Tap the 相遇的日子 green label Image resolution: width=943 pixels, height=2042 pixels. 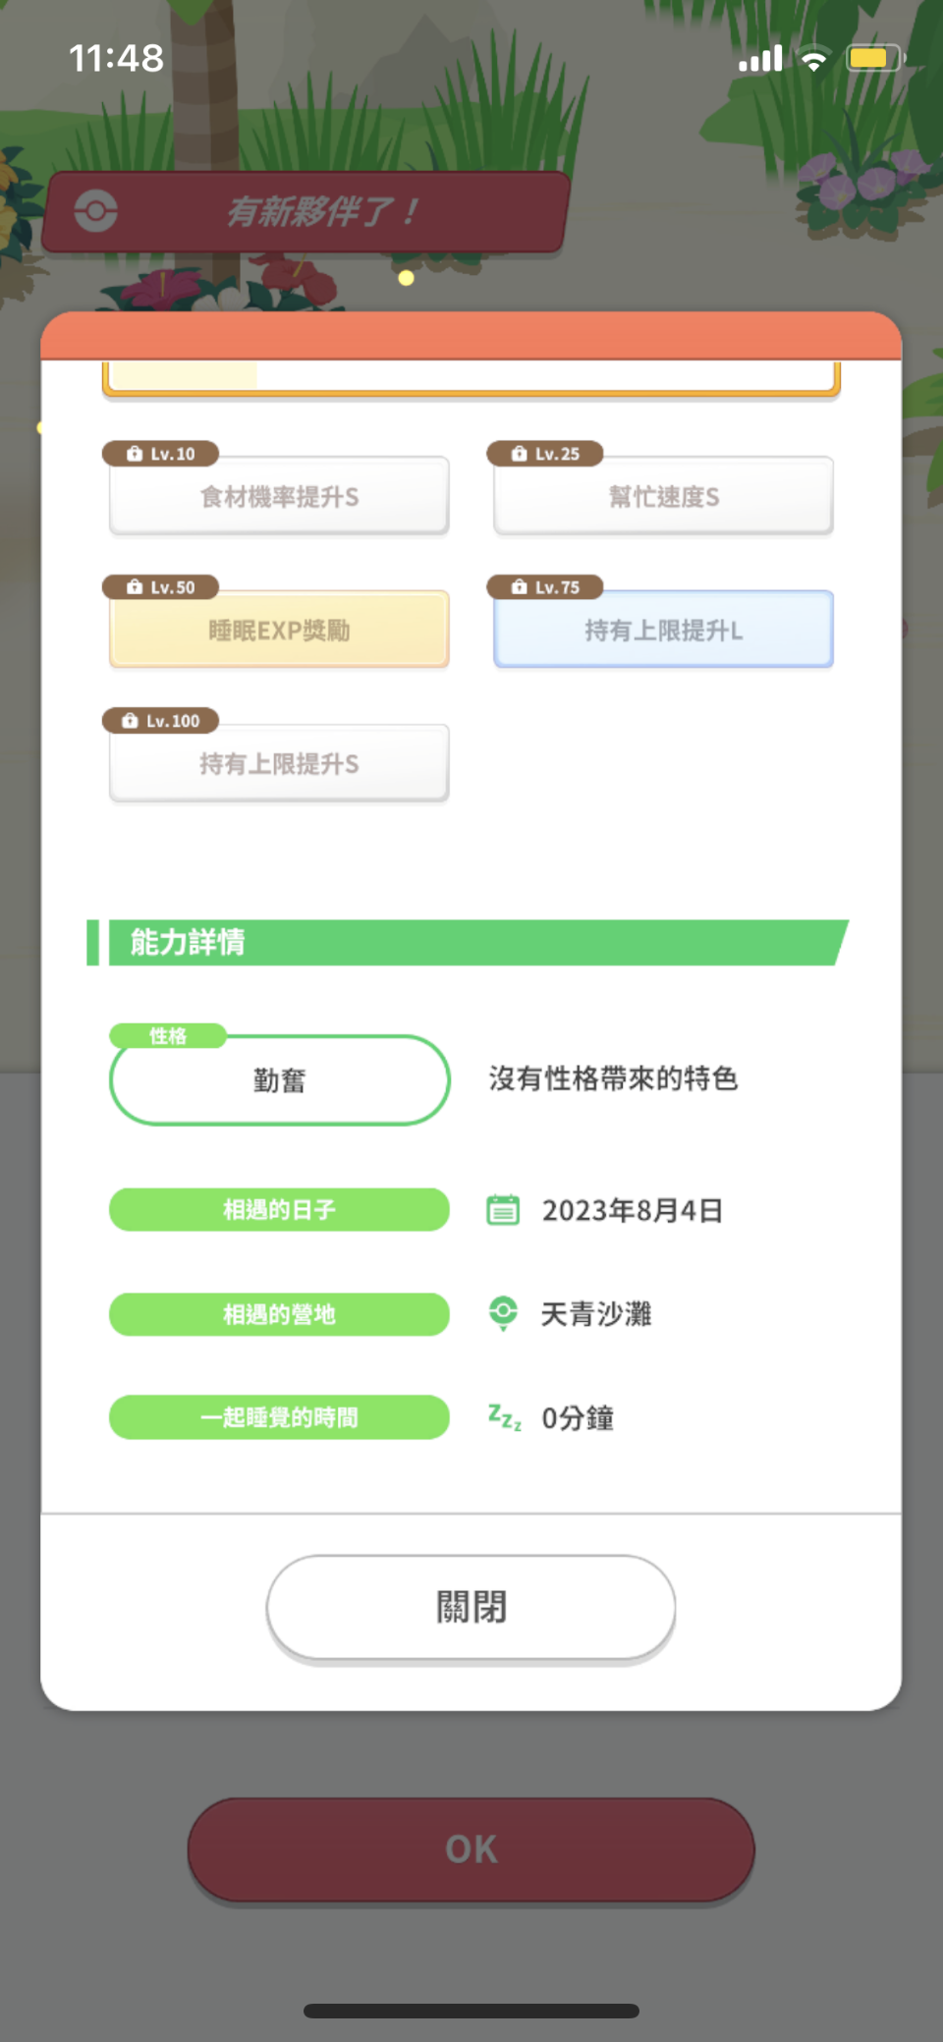click(279, 1209)
